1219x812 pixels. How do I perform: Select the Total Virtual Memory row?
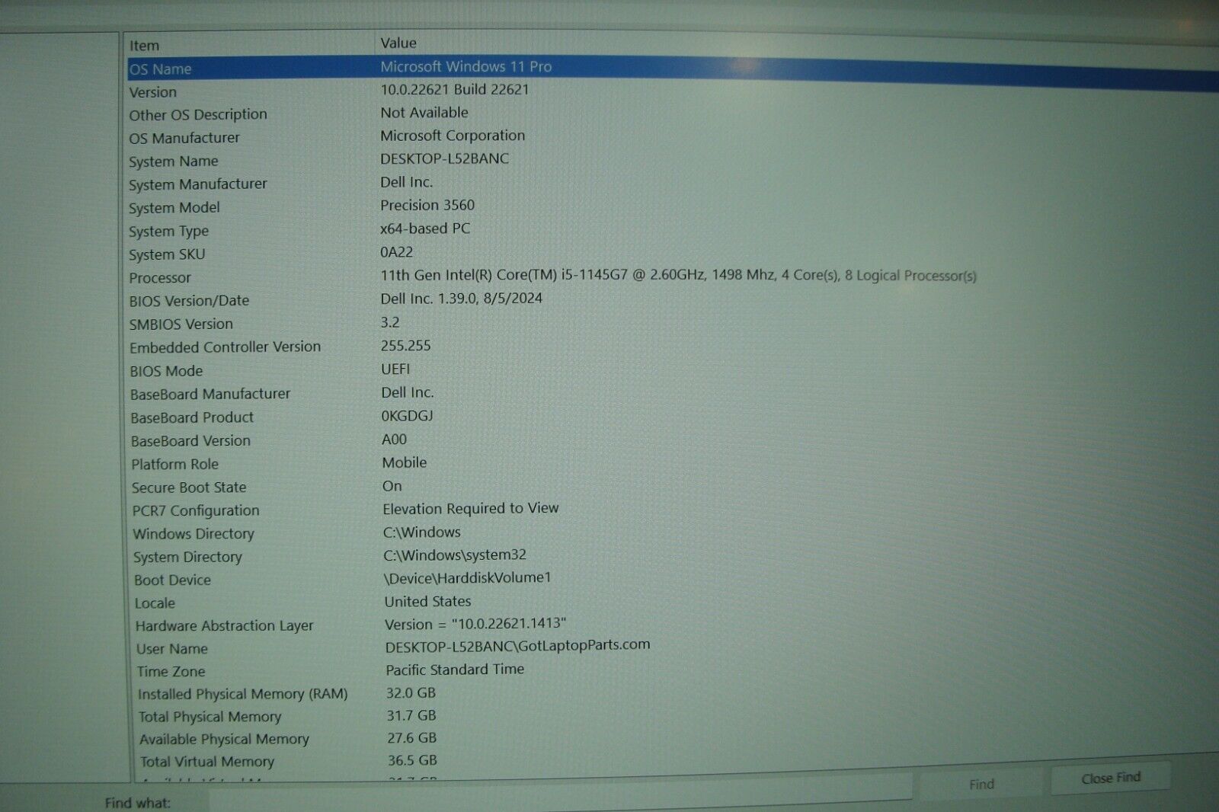point(305,762)
